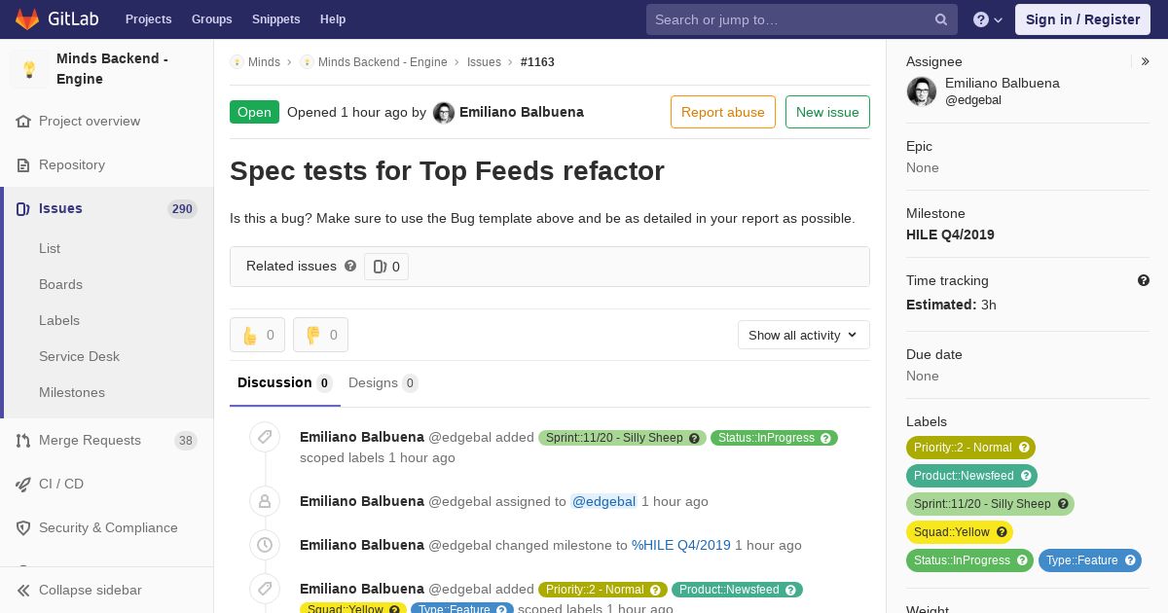The height and width of the screenshot is (613, 1168).
Task: Click Time tracking help icon
Action: point(1144,280)
